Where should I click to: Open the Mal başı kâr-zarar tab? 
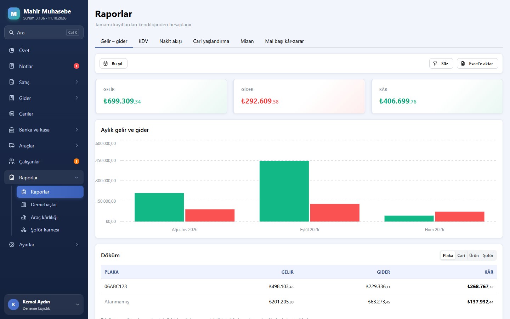[284, 41]
